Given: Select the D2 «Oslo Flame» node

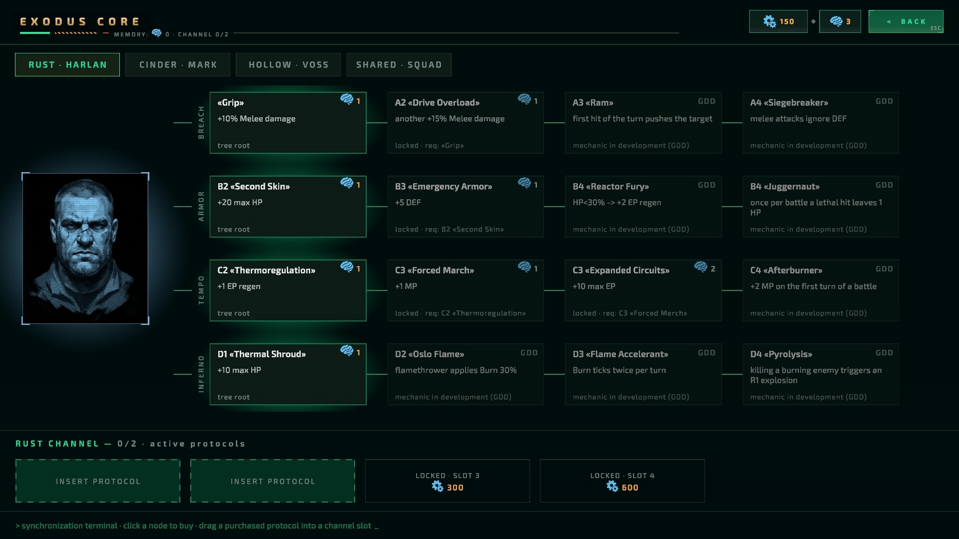Looking at the screenshot, I should click(x=466, y=374).
